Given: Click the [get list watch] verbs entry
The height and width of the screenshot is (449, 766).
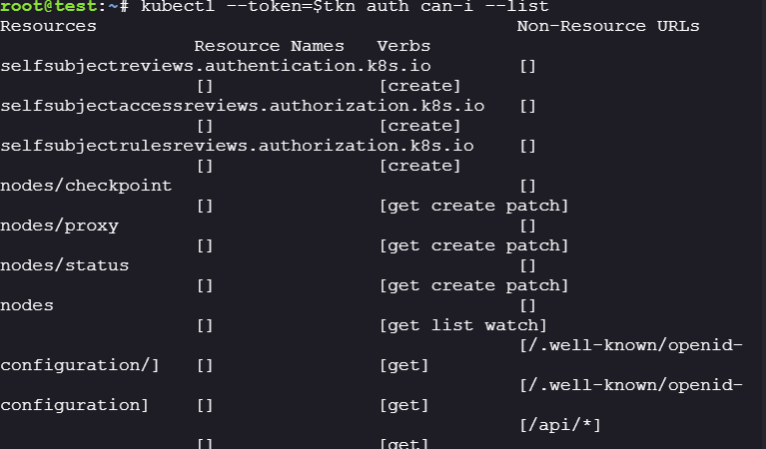Looking at the screenshot, I should 463,325.
